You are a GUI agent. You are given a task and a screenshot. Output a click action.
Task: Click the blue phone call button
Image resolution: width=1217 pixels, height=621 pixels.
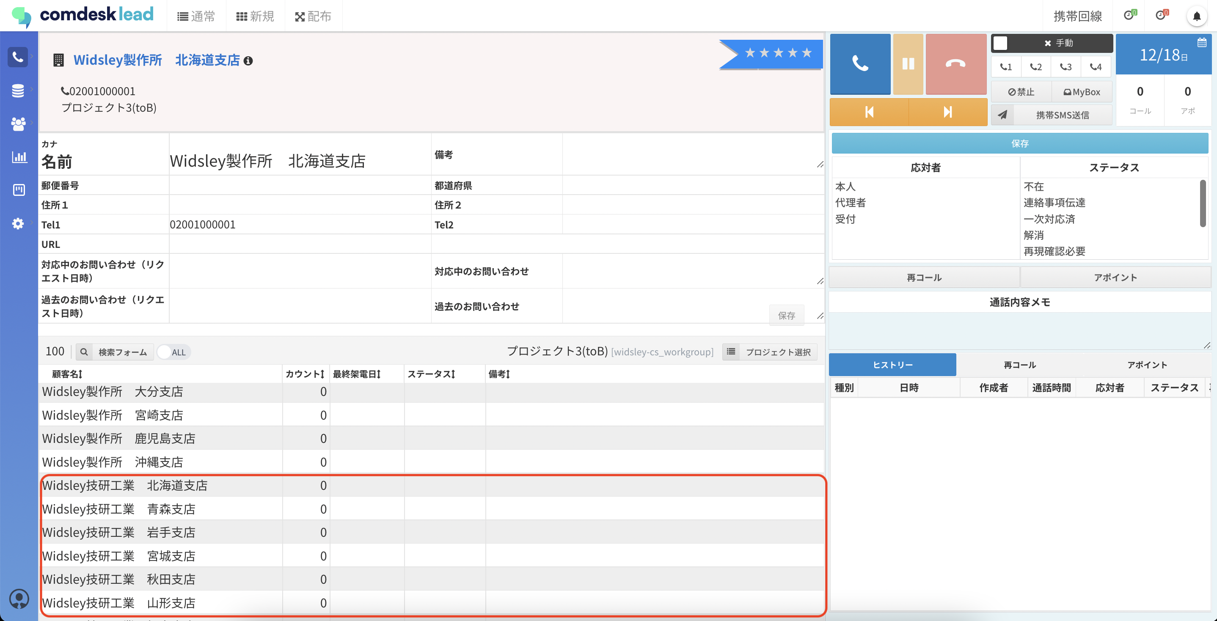[x=860, y=64]
